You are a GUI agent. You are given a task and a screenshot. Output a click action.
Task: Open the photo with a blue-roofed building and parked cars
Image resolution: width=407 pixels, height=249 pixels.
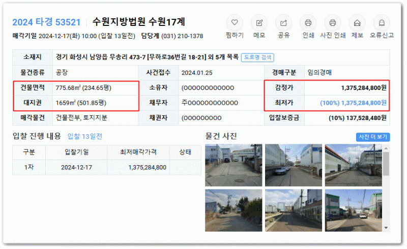(x=294, y=165)
